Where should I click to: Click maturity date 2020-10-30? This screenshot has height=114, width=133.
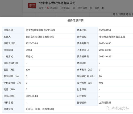click(105, 43)
